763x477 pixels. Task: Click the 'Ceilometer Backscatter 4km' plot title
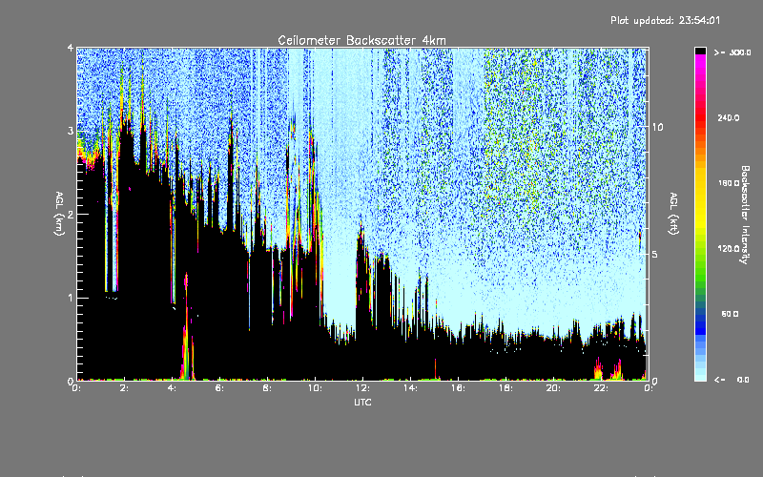point(361,40)
